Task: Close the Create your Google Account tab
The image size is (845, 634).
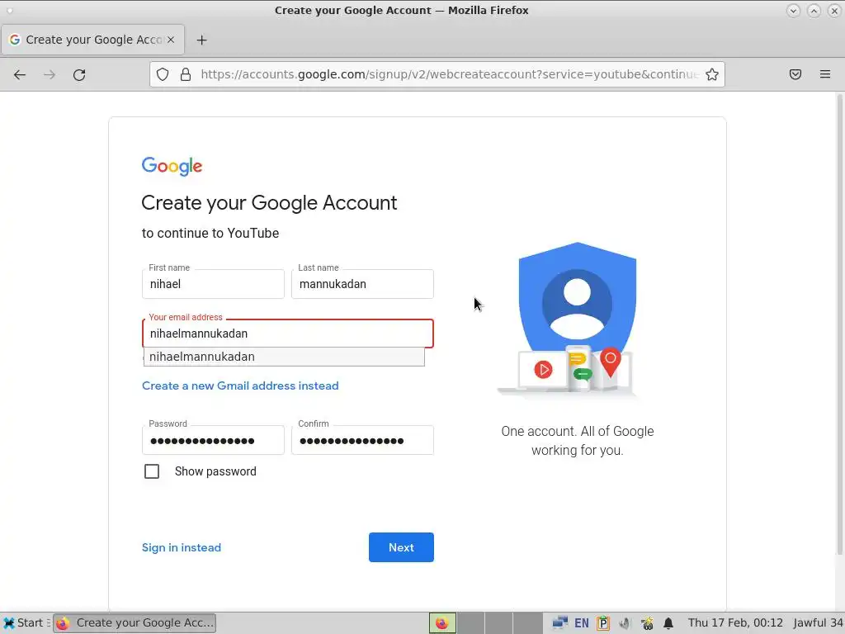Action: 170,40
